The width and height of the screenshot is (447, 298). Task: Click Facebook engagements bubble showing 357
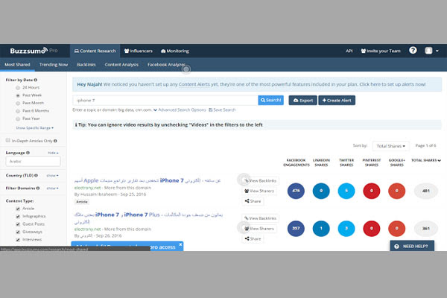tap(296, 229)
